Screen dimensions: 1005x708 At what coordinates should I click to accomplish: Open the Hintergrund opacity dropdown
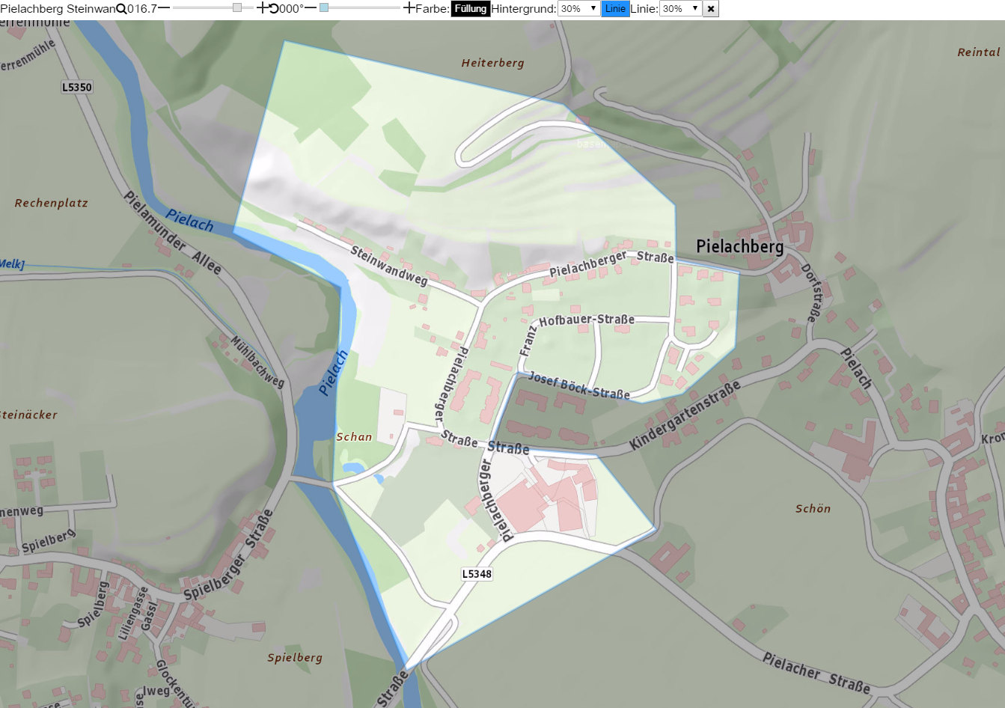579,9
